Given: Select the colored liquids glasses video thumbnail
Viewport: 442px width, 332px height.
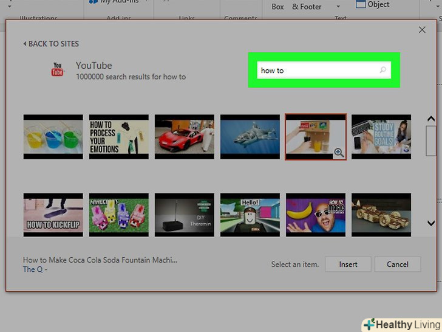Looking at the screenshot, I should point(53,137).
